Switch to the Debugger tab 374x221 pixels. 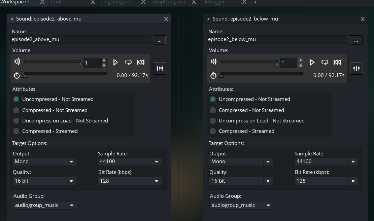tap(213, 2)
